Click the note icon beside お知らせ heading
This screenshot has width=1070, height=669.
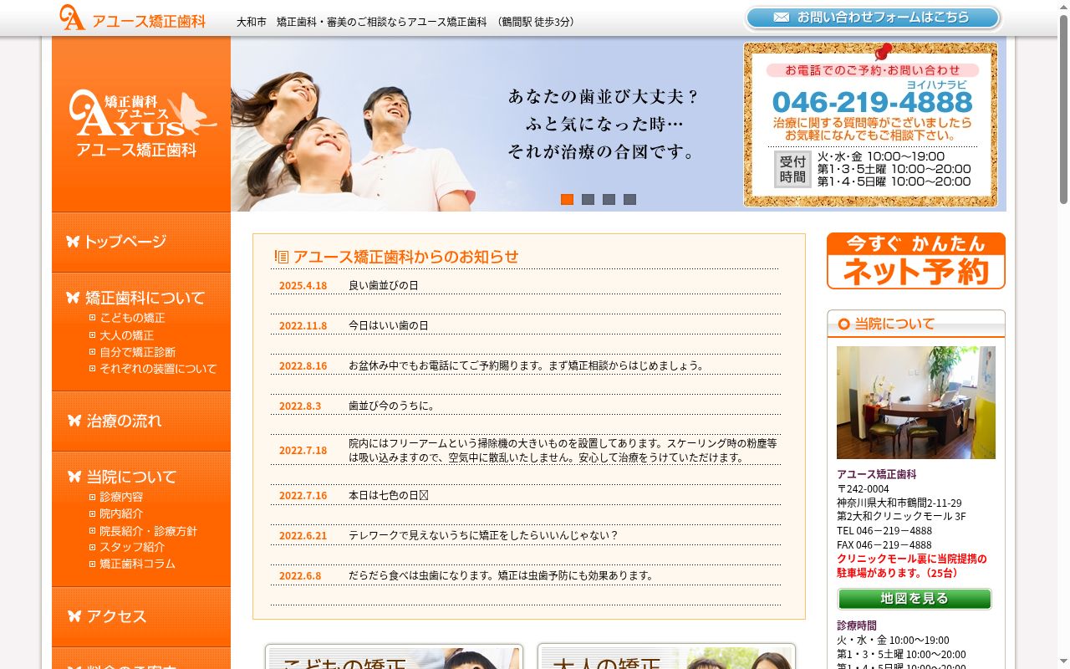[282, 257]
